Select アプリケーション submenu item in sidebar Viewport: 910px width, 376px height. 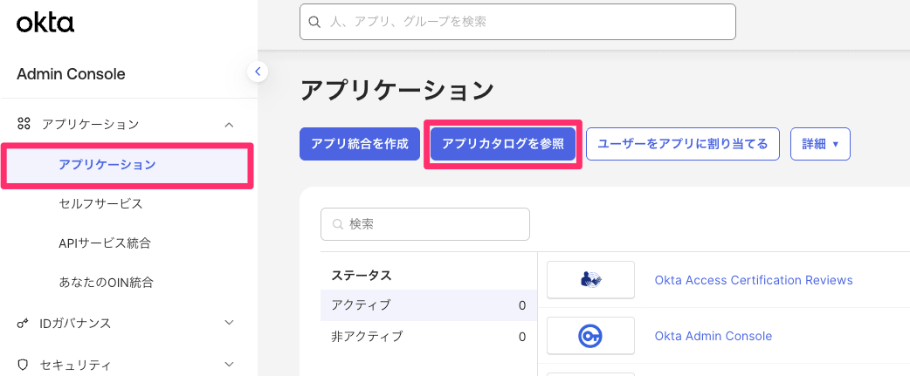point(107,164)
